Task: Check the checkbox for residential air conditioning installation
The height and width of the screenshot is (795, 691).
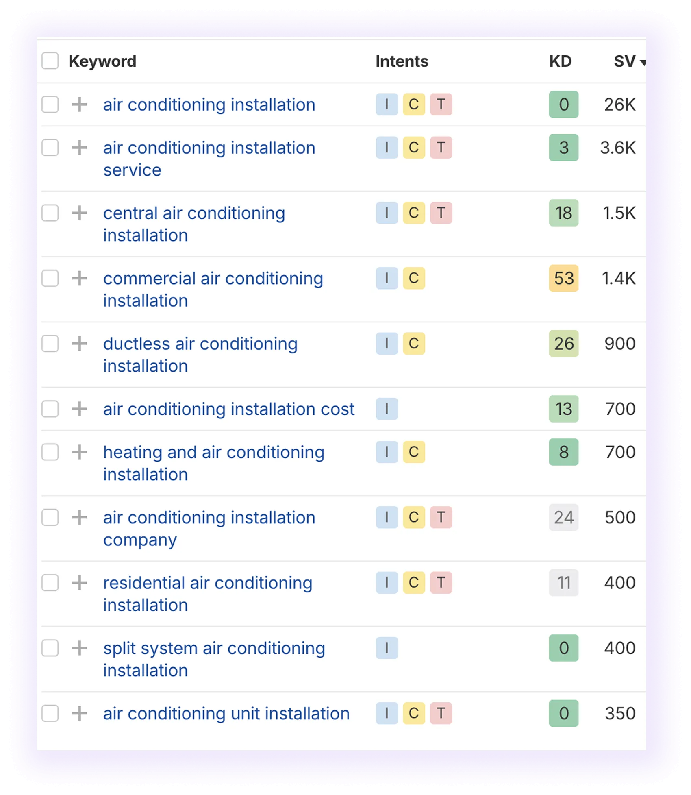Action: (x=50, y=582)
